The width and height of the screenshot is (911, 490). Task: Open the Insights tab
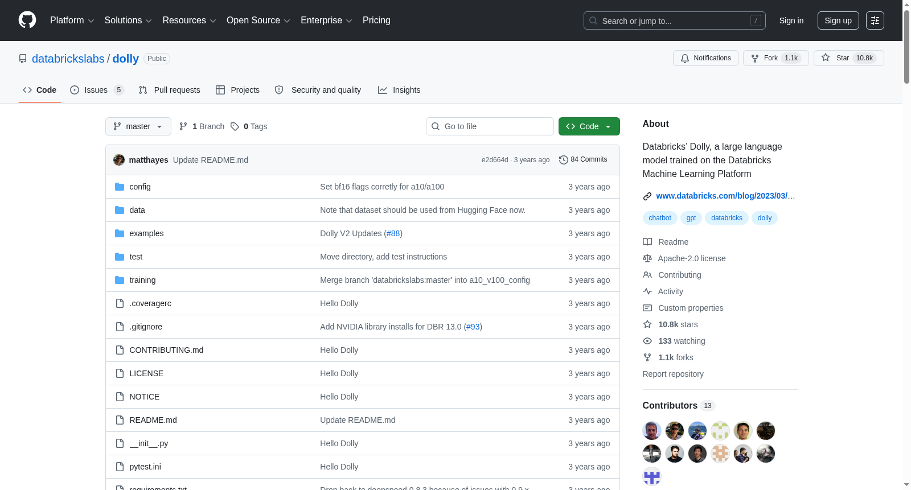coord(399,90)
